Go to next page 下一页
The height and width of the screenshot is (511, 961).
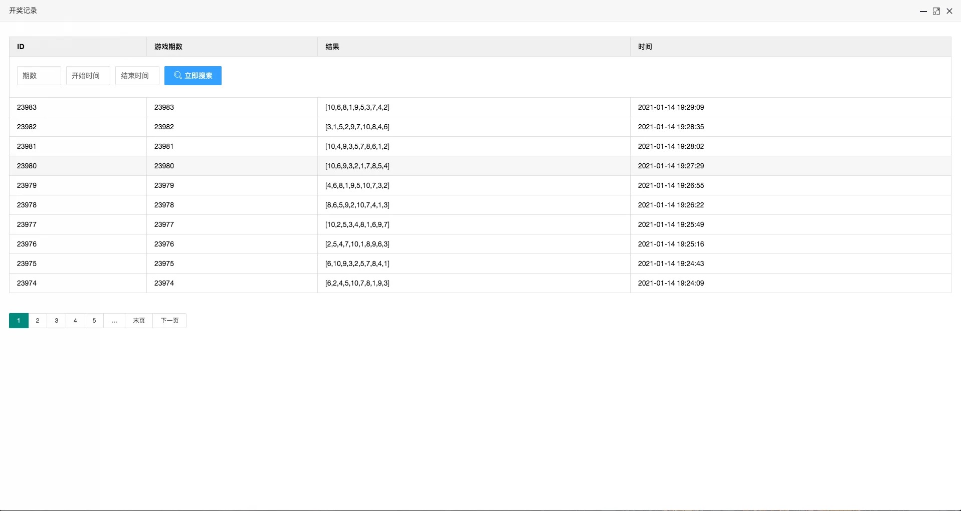click(169, 321)
